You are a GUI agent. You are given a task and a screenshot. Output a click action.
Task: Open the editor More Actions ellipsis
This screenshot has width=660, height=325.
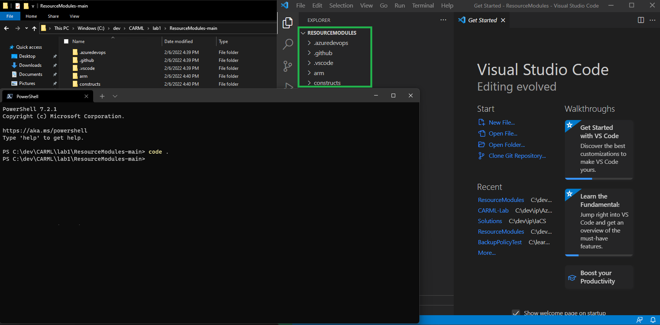click(652, 20)
